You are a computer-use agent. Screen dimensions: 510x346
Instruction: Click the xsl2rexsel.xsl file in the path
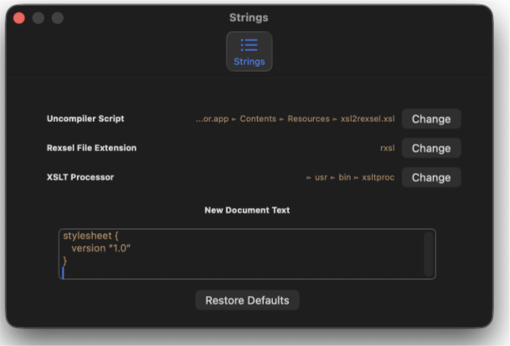coord(368,119)
